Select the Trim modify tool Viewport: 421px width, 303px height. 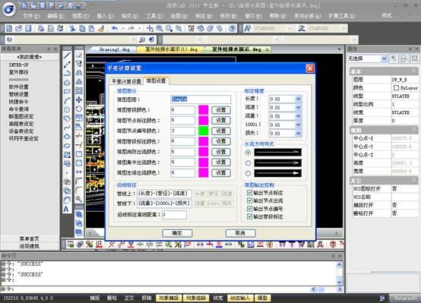(x=79, y=136)
